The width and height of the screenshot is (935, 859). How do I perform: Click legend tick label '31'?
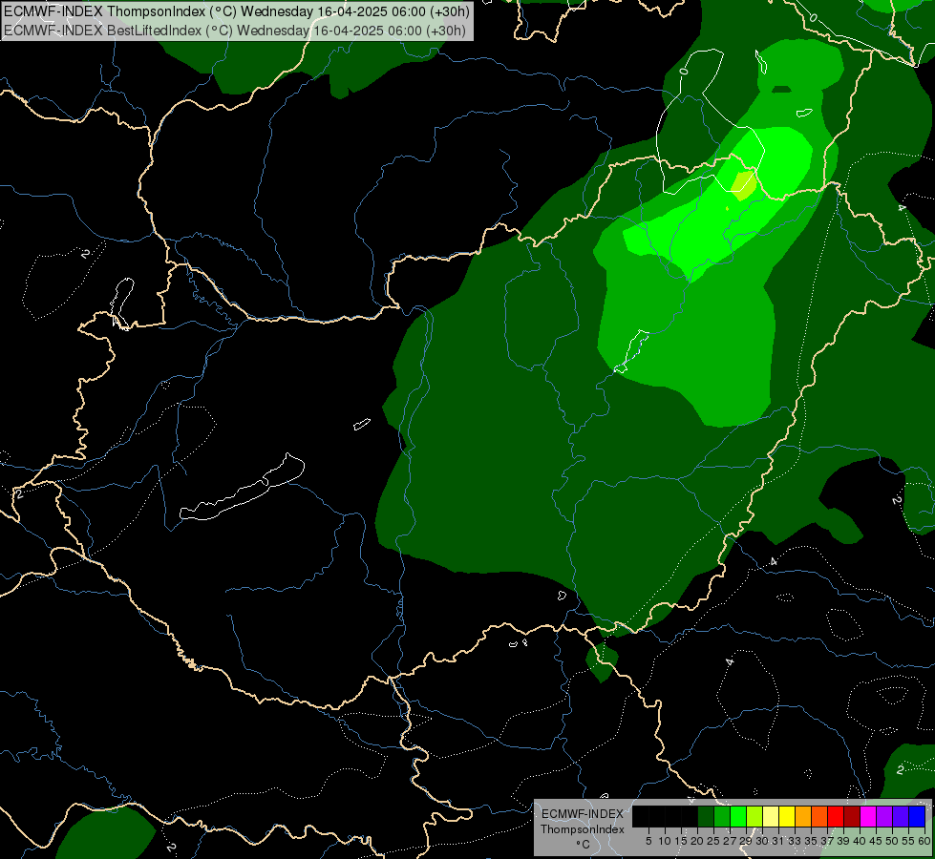[777, 841]
